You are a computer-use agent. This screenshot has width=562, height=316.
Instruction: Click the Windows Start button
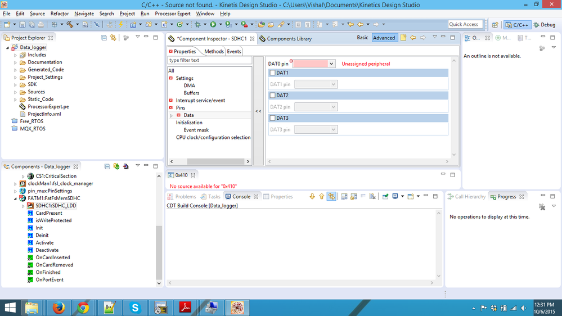pyautogui.click(x=10, y=308)
